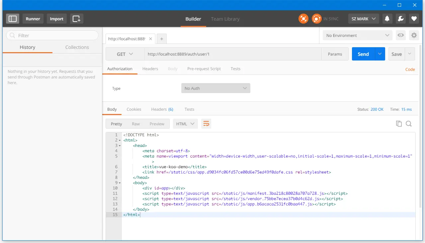This screenshot has height=243, width=425.
Task: Click the Import button
Action: click(x=56, y=19)
